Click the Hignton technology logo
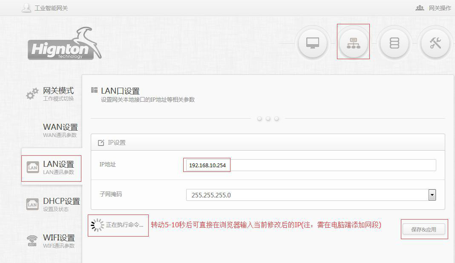This screenshot has width=455, height=263. coord(65,44)
